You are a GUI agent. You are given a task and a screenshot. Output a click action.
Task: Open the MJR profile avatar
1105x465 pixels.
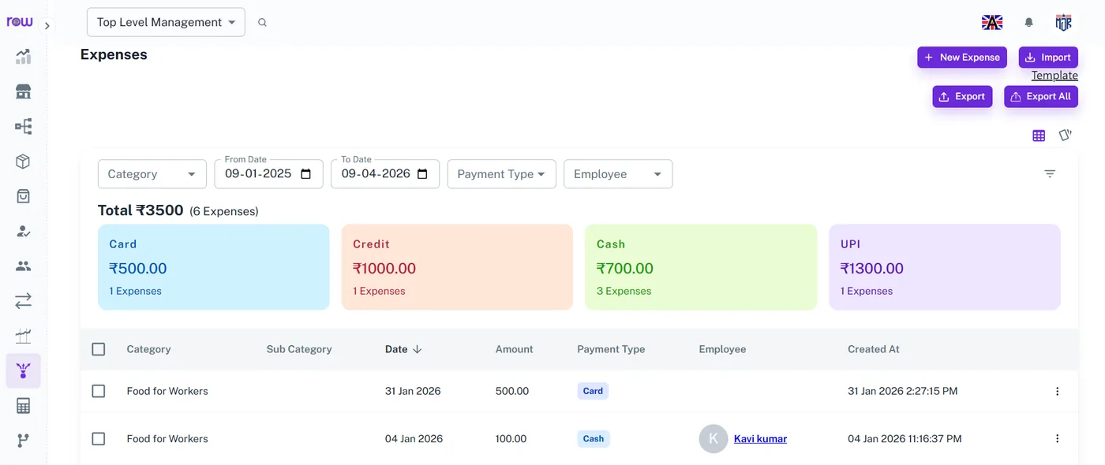pyautogui.click(x=1063, y=23)
